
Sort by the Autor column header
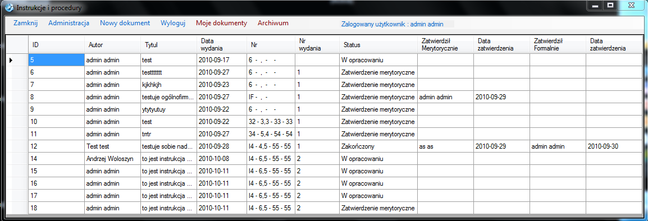click(112, 44)
